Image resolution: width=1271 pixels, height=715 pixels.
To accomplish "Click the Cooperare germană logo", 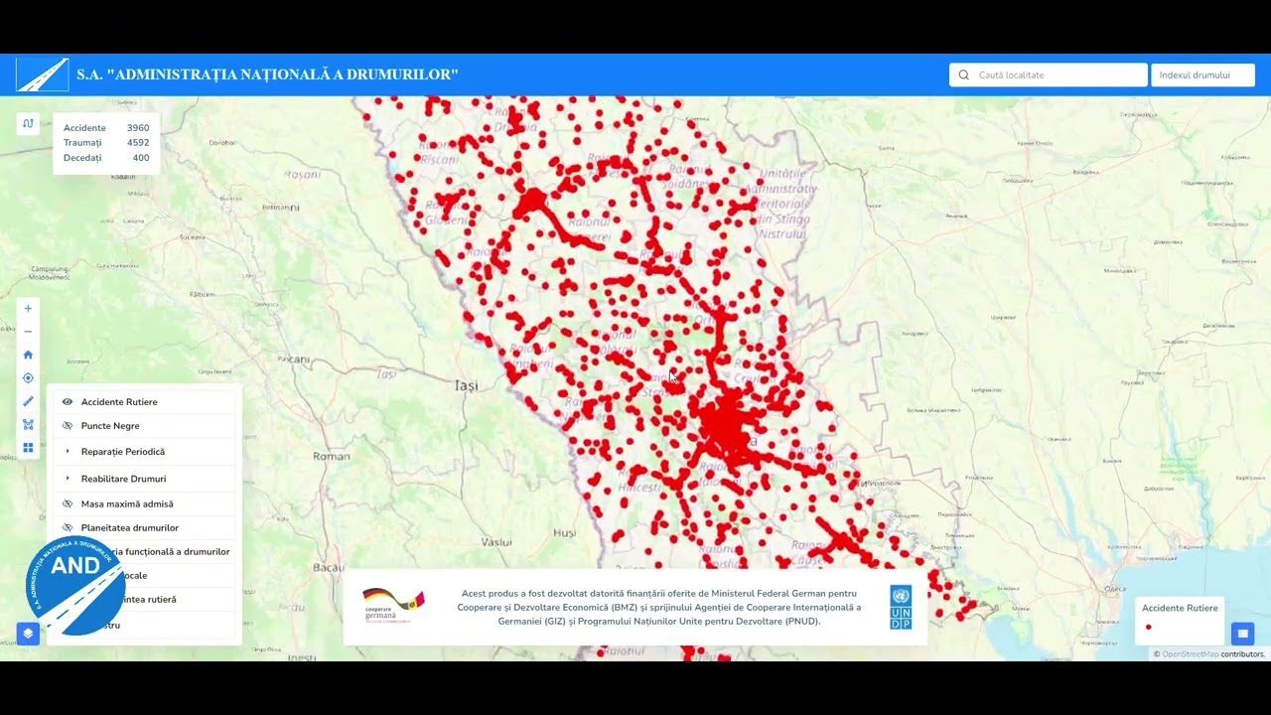I will pyautogui.click(x=393, y=606).
